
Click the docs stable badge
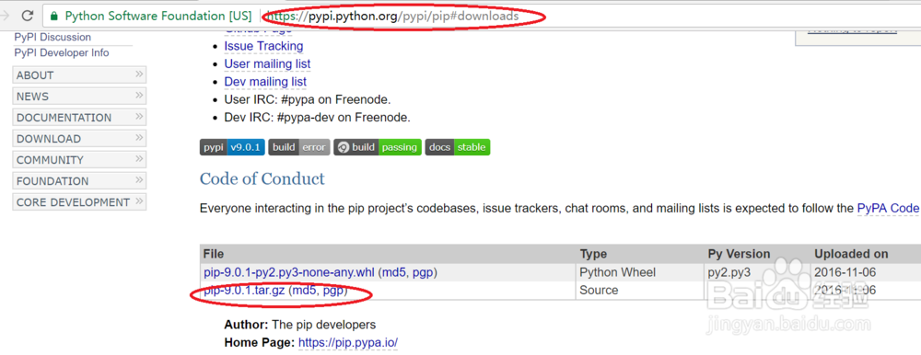[458, 147]
